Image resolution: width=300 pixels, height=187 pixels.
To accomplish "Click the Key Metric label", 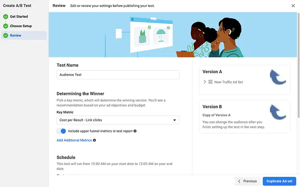I will [65, 112].
